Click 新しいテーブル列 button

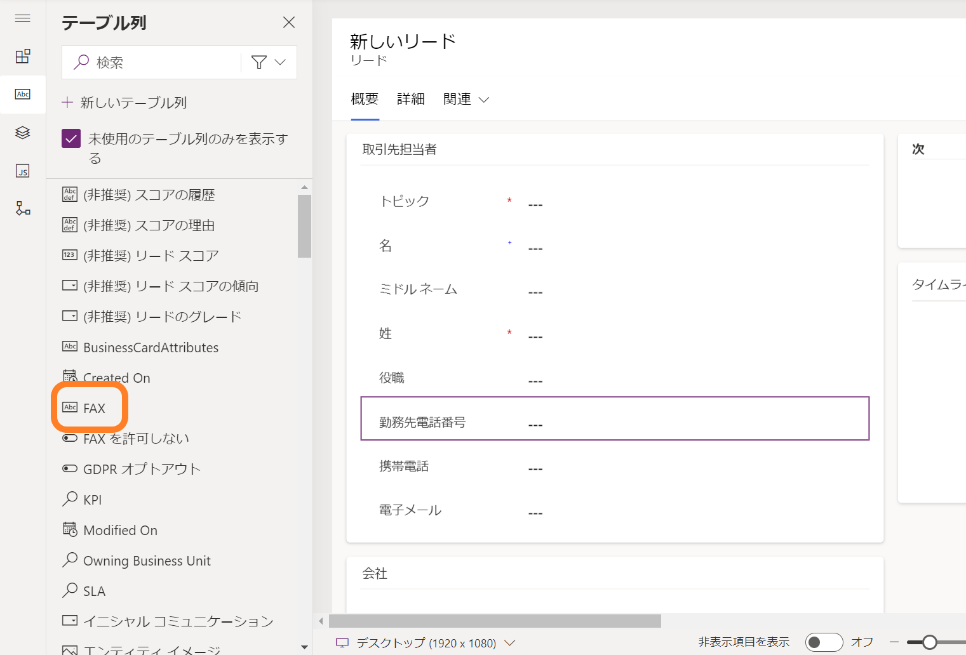coord(124,102)
